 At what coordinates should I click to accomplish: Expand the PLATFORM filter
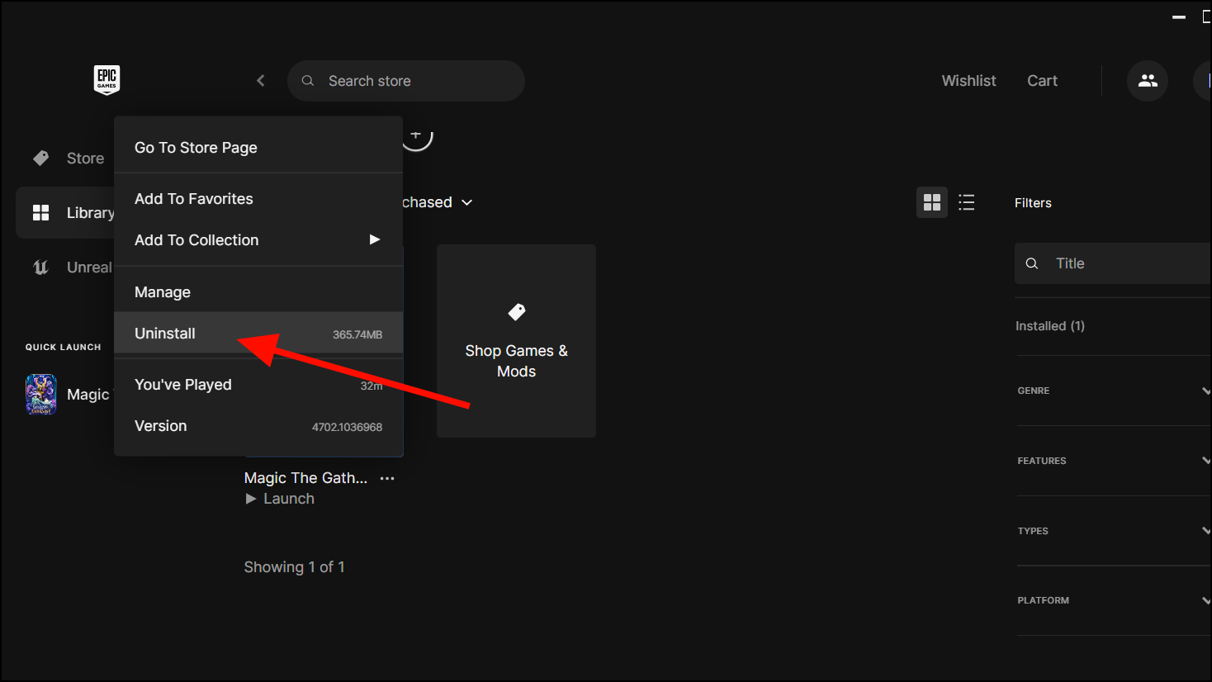[1114, 600]
